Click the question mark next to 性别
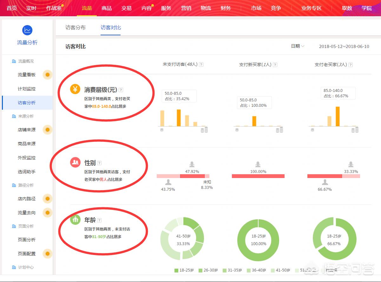 click(x=99, y=162)
